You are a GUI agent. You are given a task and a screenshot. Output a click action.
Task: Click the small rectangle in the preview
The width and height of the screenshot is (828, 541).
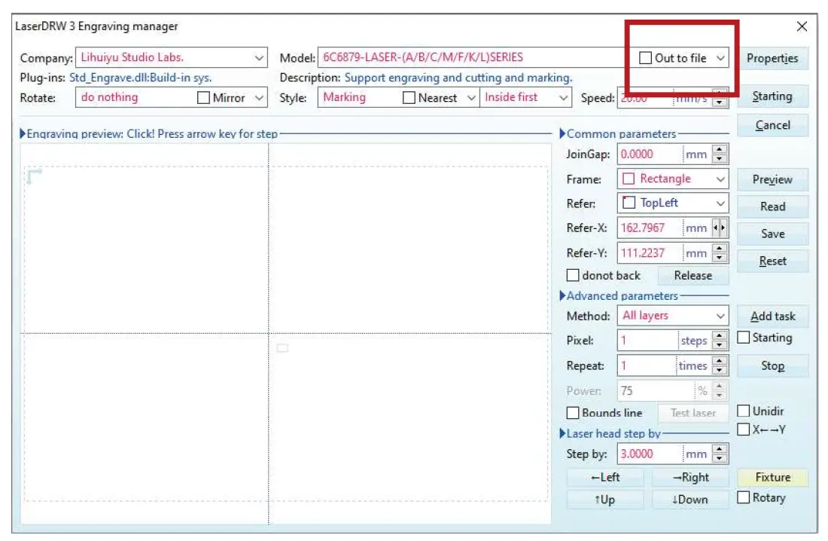[x=282, y=348]
